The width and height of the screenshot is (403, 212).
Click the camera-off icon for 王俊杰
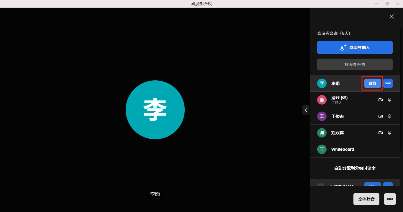(381, 116)
